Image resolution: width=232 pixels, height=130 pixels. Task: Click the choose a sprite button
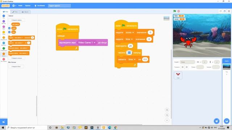click(x=217, y=121)
